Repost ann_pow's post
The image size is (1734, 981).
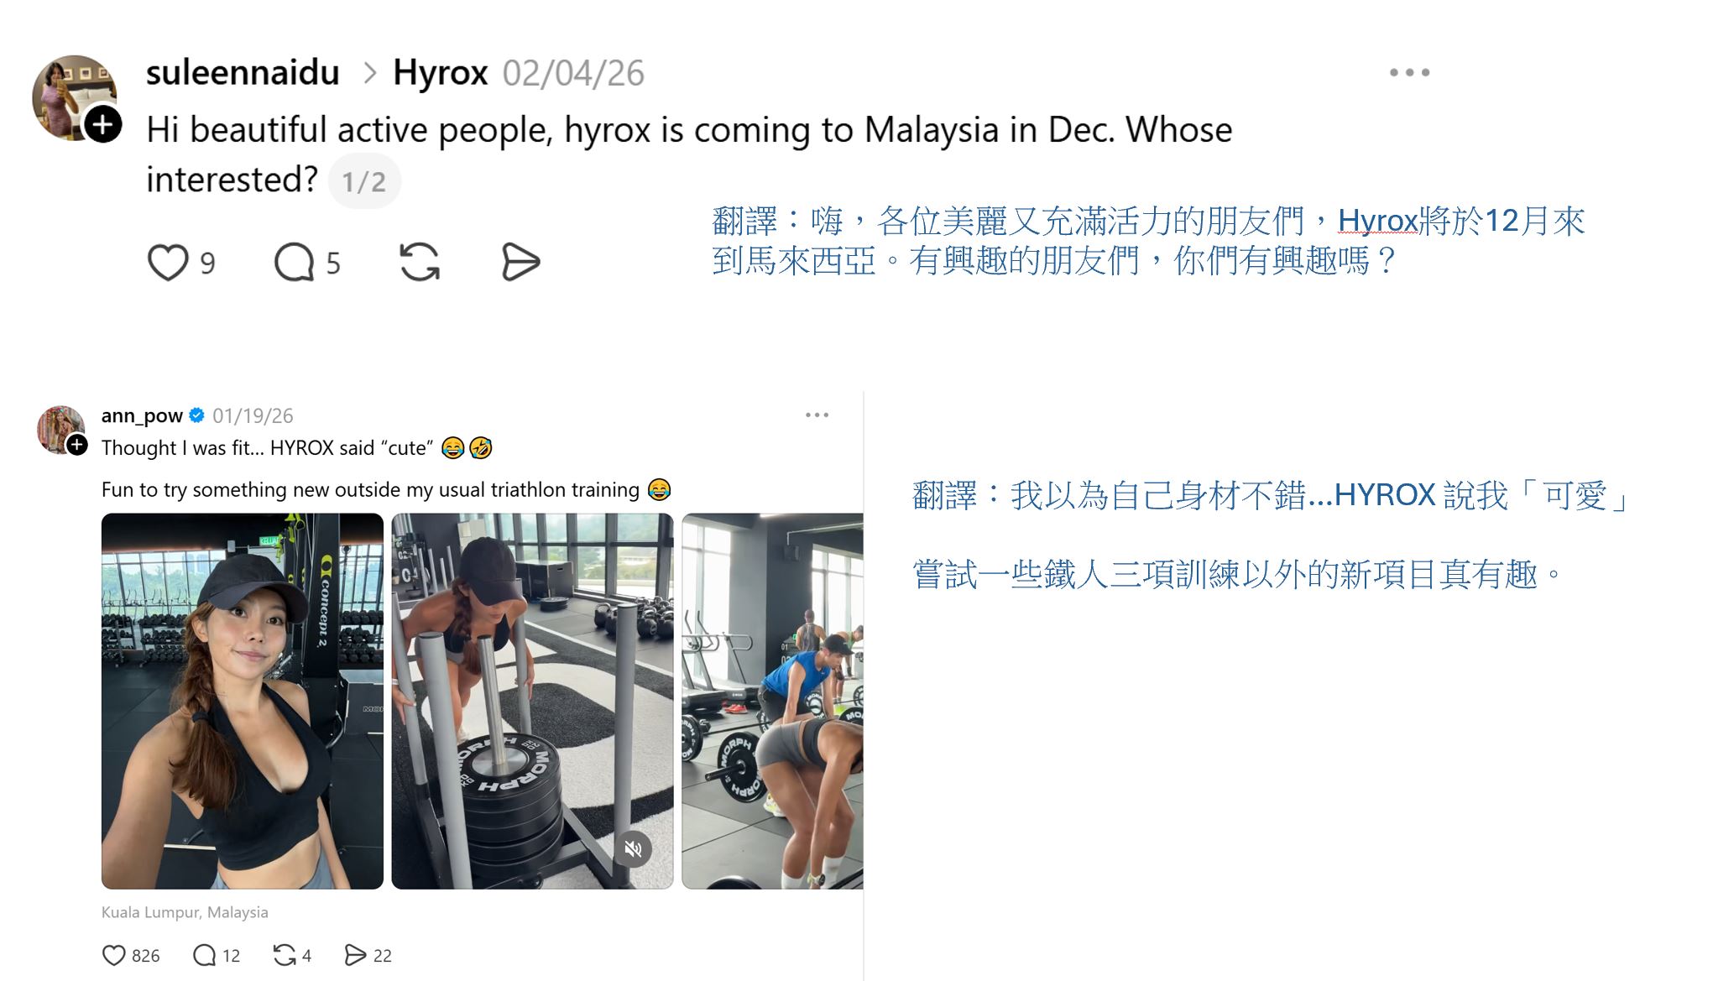pyautogui.click(x=284, y=955)
